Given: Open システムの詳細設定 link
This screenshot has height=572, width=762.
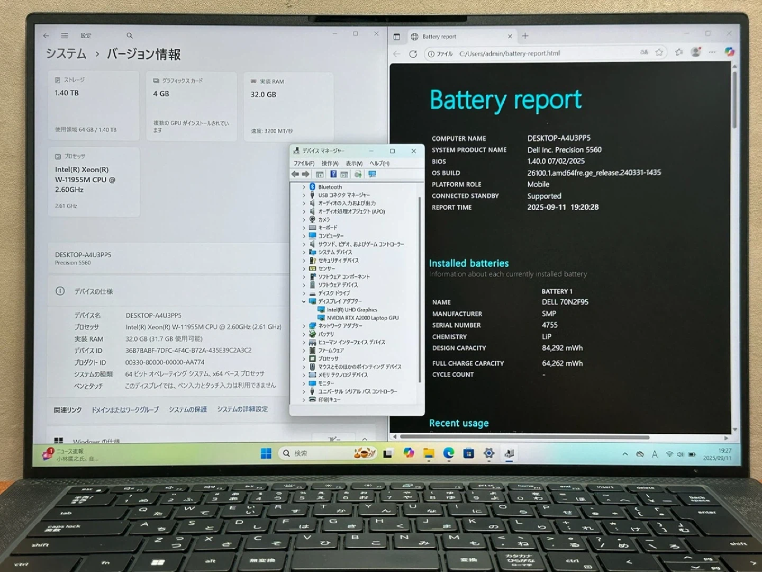Looking at the screenshot, I should coord(242,409).
